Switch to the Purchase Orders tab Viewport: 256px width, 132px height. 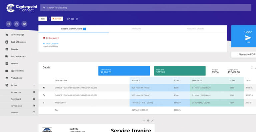click(x=195, y=29)
